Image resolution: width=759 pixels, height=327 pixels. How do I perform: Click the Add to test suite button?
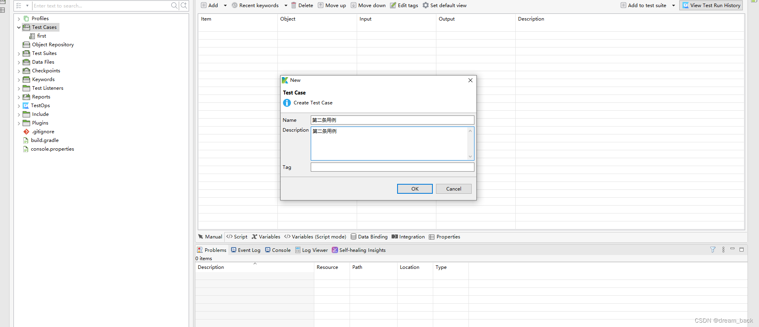643,6
